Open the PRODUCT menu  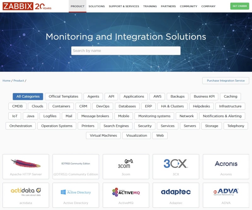[77, 6]
